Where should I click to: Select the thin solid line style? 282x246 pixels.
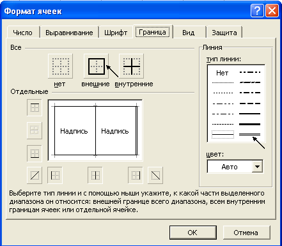click(x=223, y=135)
